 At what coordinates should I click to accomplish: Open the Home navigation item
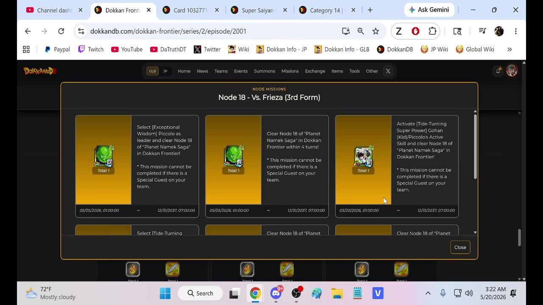[184, 71]
